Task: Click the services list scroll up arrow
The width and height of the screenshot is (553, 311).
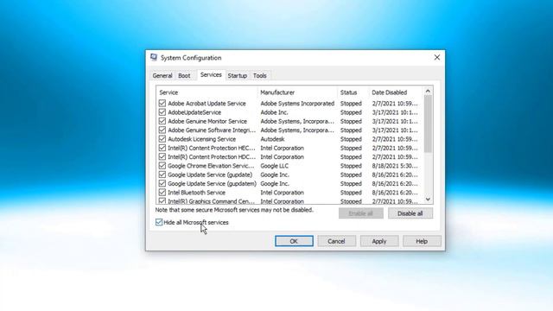Action: click(x=428, y=91)
